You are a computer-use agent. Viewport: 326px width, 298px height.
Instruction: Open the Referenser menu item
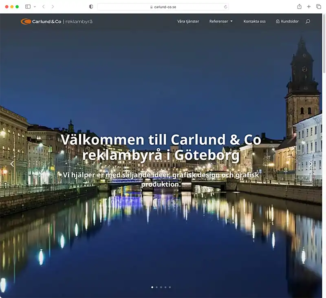[x=218, y=21]
